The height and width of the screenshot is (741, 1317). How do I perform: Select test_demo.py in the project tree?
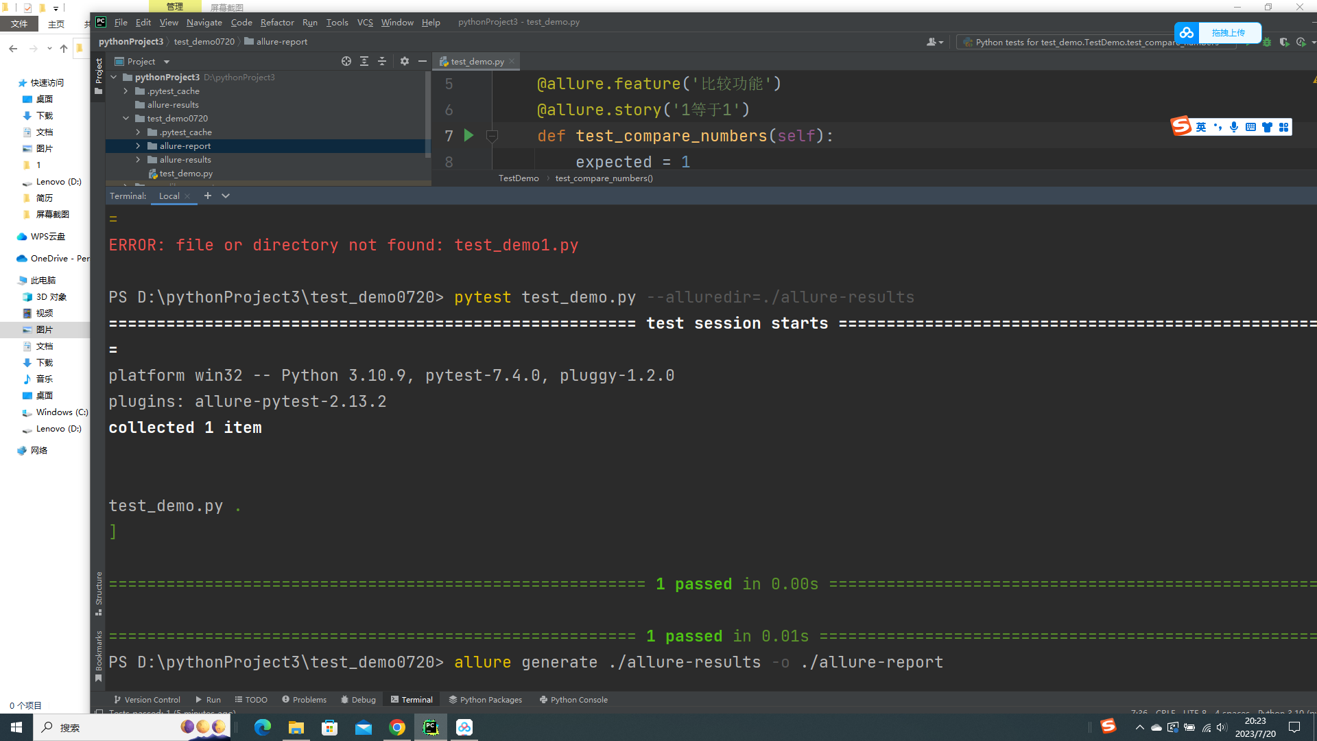coord(186,174)
